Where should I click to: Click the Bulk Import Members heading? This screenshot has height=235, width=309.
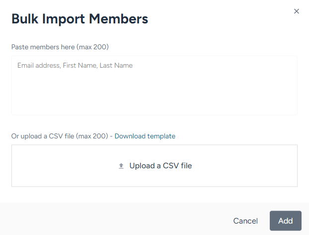(x=79, y=19)
